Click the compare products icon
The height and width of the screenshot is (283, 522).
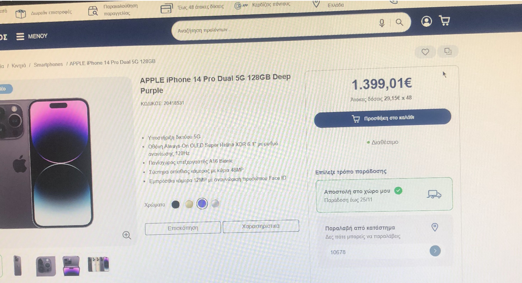(x=448, y=52)
